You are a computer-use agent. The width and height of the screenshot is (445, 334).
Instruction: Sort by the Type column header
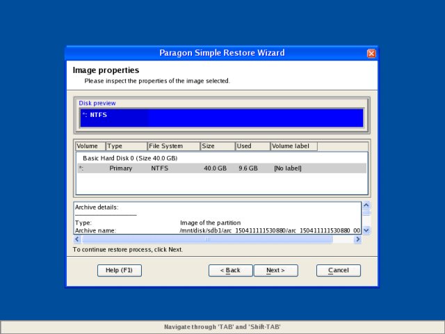127,146
